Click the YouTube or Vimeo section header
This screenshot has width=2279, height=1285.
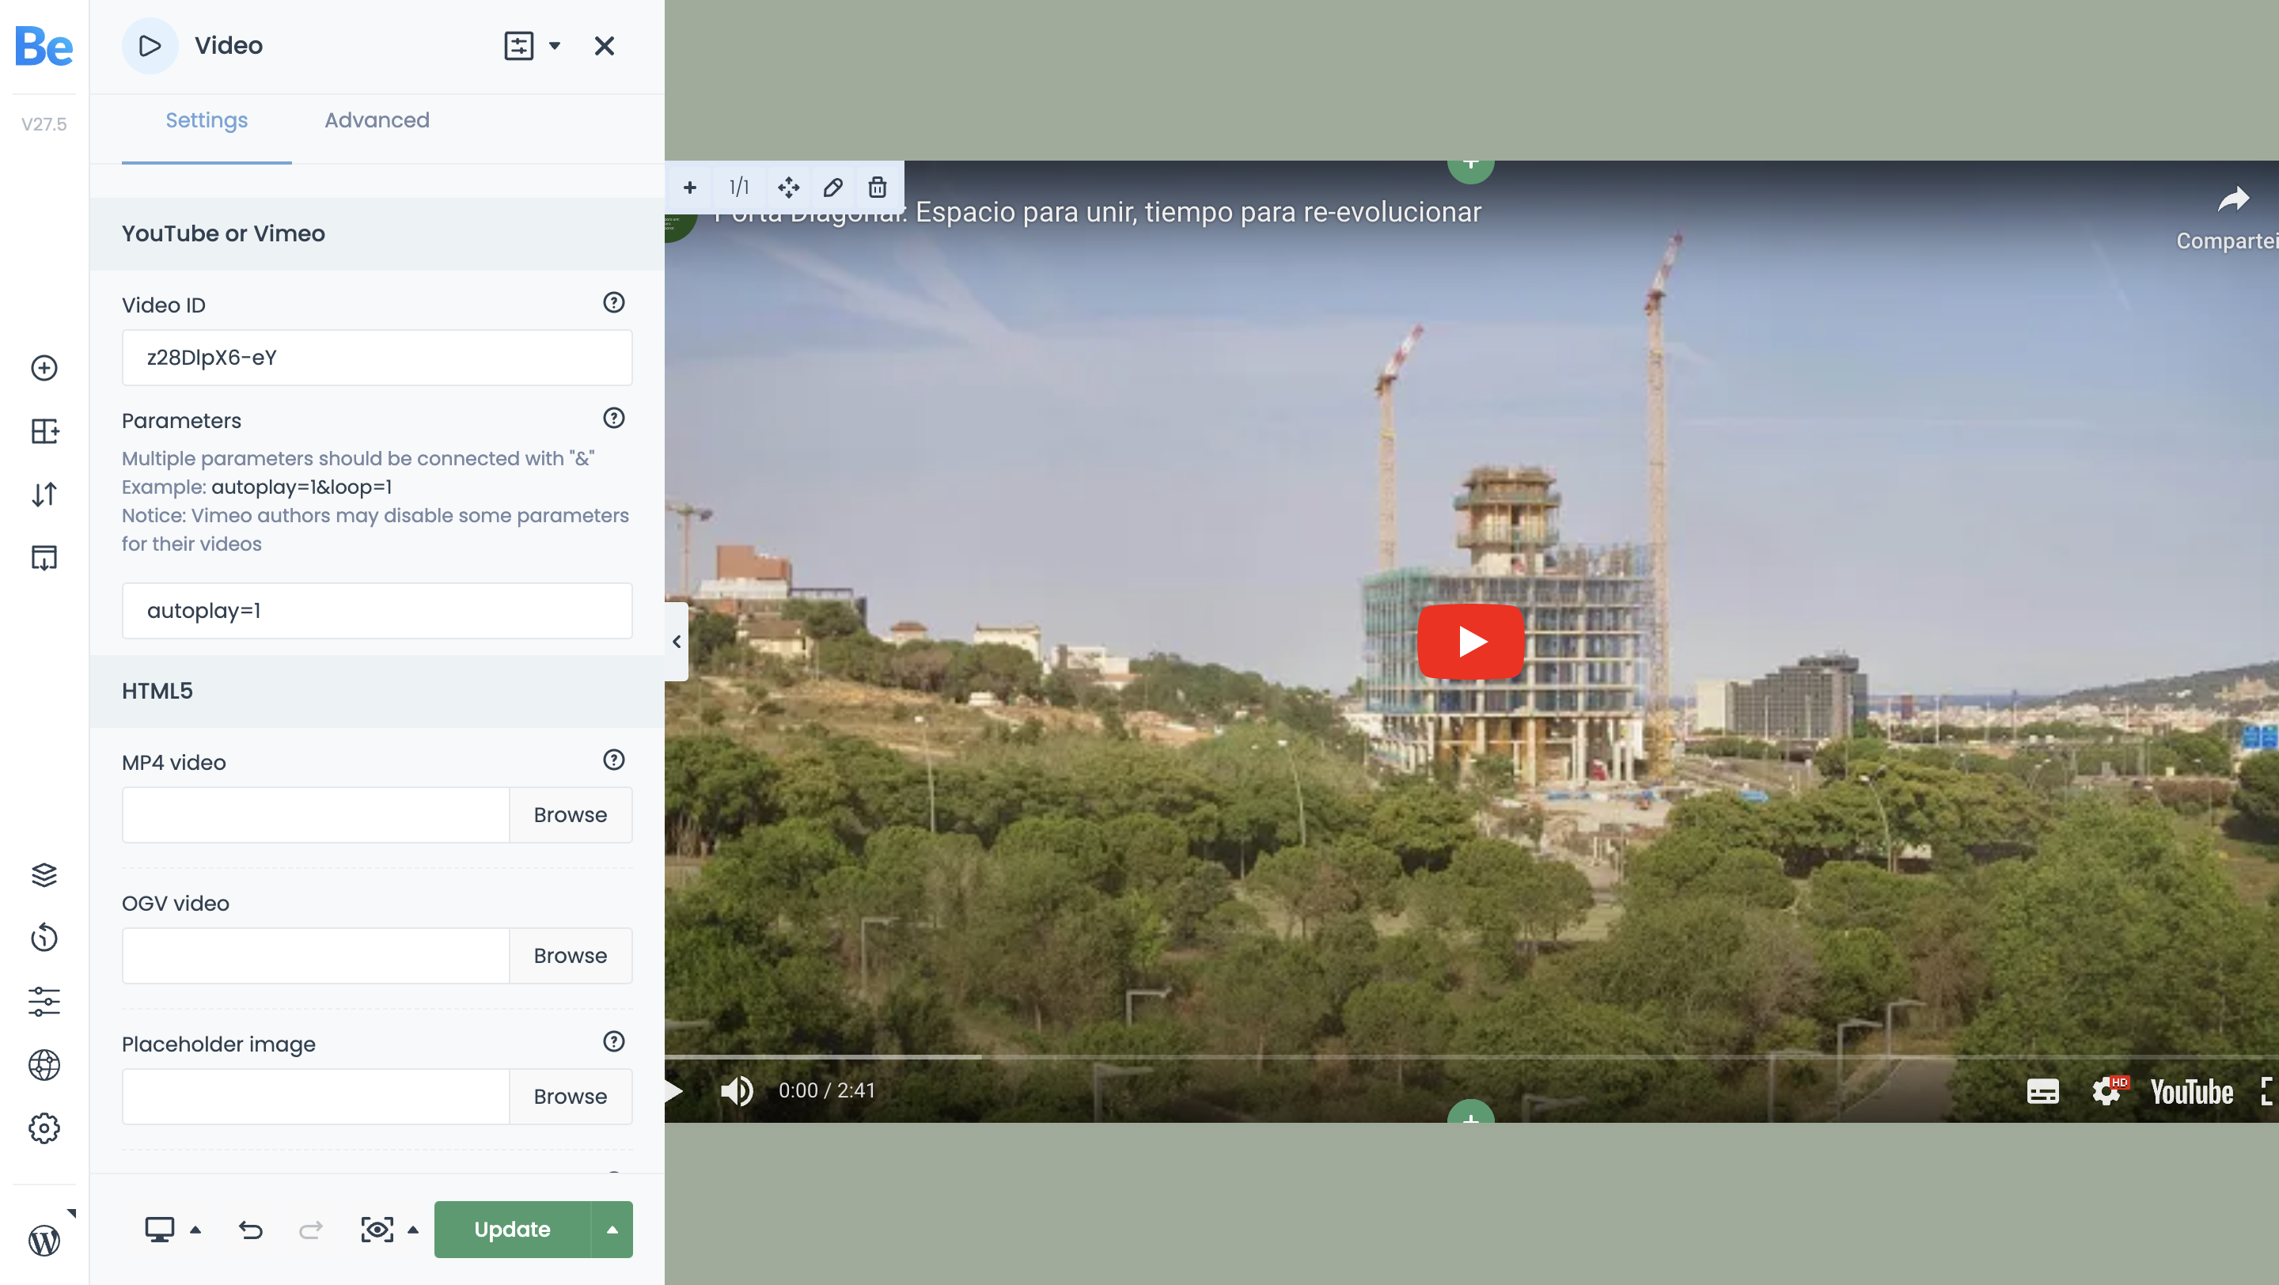(377, 233)
